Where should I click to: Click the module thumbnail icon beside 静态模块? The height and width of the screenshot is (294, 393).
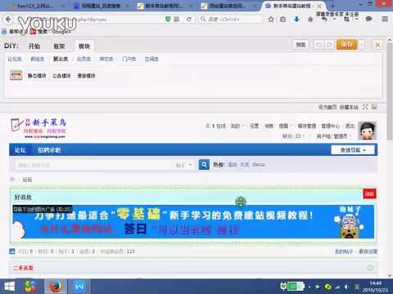click(16, 75)
